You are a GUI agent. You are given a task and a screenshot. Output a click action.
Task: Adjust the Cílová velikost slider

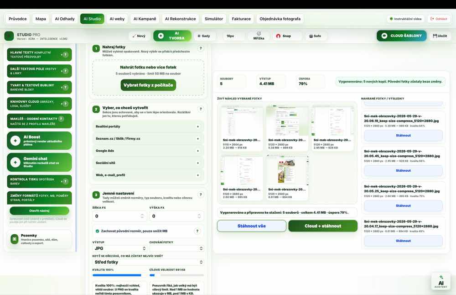click(176, 275)
